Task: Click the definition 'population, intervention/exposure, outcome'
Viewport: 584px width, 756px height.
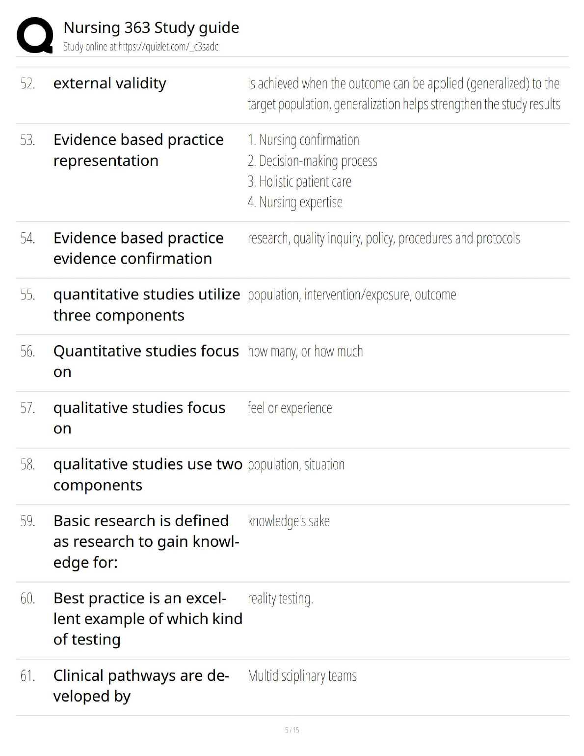Action: tap(351, 295)
